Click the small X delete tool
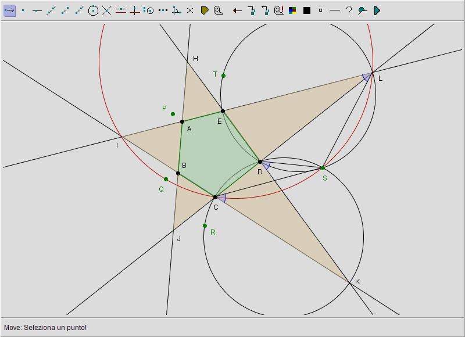This screenshot has height=337, width=465. tap(190, 10)
